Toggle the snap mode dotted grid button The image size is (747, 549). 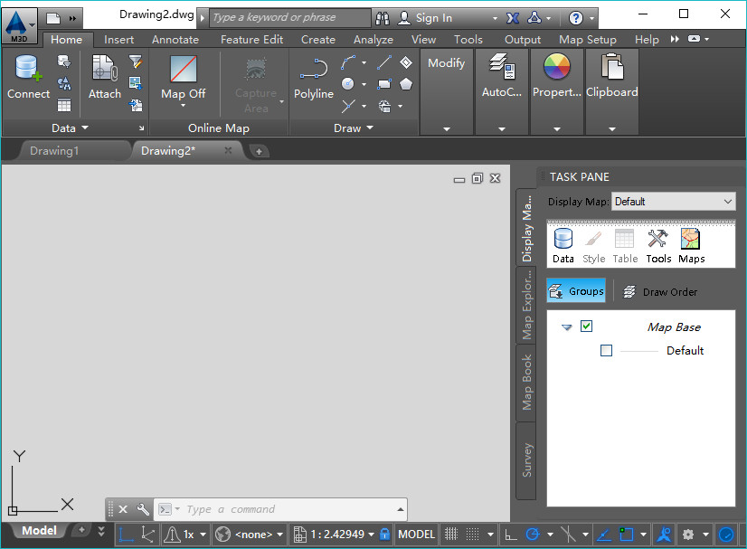click(473, 535)
